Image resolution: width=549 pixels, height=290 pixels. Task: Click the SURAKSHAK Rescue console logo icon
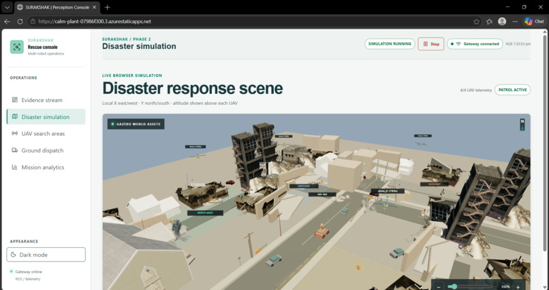[x=17, y=47]
